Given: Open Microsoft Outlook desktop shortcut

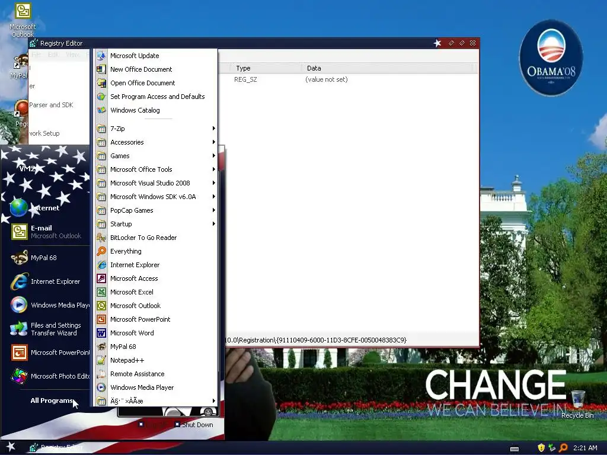Looking at the screenshot, I should click(x=23, y=20).
